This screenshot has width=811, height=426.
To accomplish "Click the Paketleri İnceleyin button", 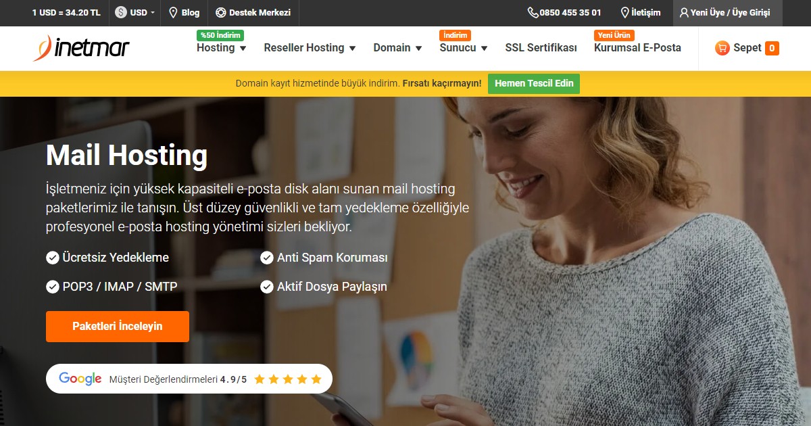I will pyautogui.click(x=118, y=327).
